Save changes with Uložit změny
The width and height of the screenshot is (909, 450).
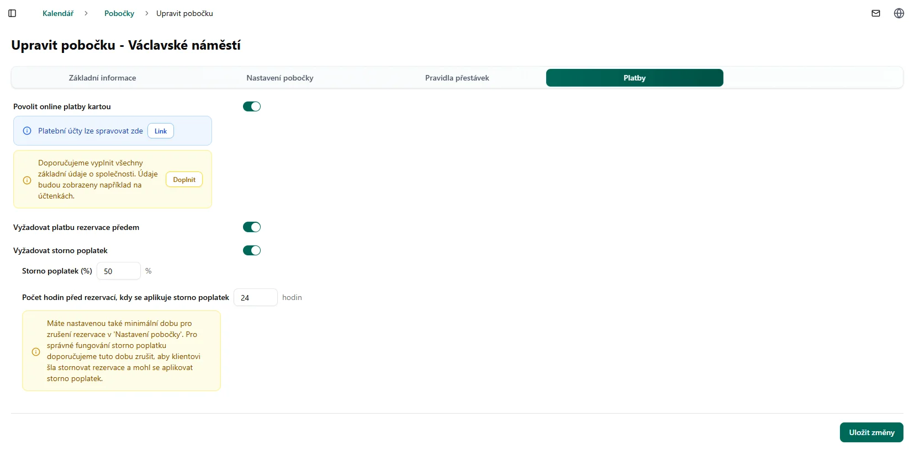tap(871, 432)
